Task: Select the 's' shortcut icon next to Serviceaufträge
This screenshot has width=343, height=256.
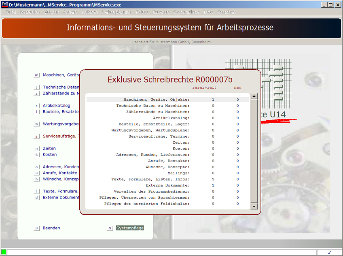Action: (x=36, y=136)
